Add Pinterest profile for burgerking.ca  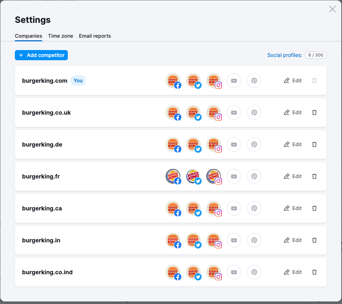[x=254, y=208]
